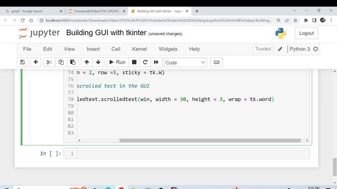
Task: Share this page icon
Action: click(287, 20)
